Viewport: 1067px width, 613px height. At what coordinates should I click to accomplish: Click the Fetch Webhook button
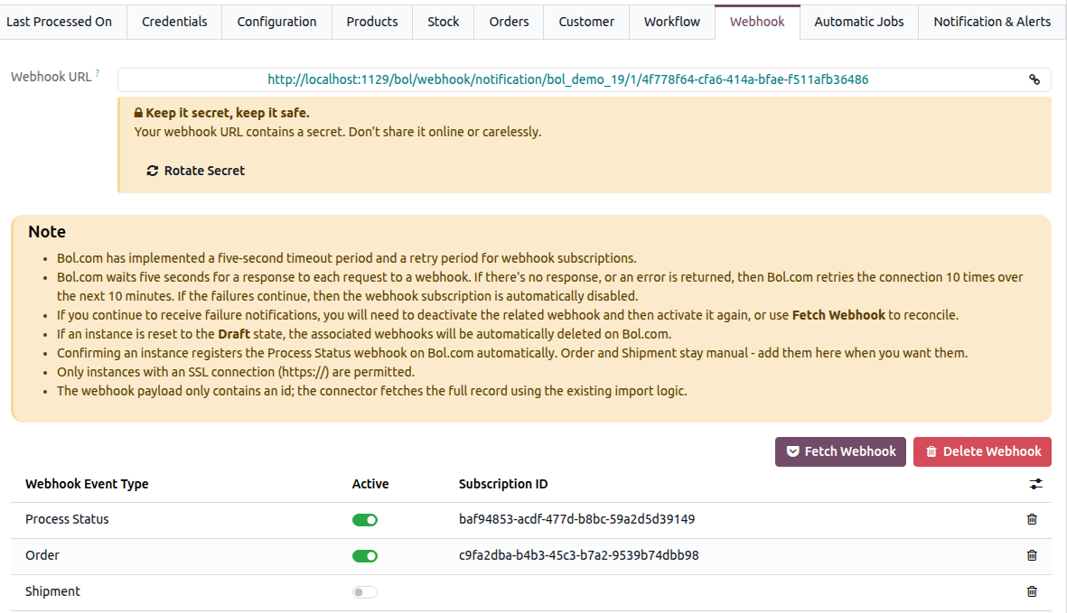(840, 451)
